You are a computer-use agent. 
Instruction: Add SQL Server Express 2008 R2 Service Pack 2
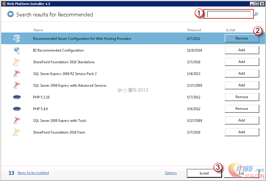(x=242, y=74)
